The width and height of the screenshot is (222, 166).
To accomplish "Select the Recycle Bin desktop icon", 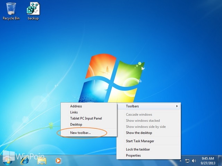I will [x=11, y=11].
